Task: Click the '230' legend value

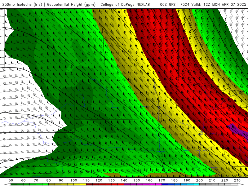Action: coord(237,180)
